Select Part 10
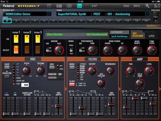 (90, 21)
